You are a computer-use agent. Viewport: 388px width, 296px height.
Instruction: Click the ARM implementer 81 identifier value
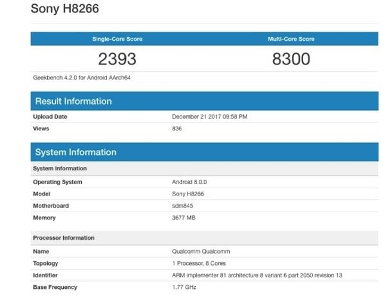pyautogui.click(x=257, y=275)
